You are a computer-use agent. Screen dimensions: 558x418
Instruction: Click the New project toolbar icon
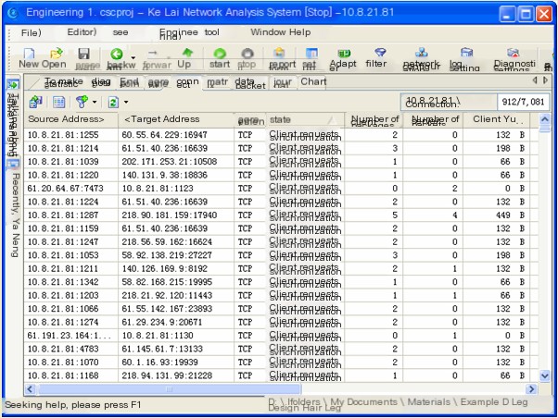click(29, 54)
